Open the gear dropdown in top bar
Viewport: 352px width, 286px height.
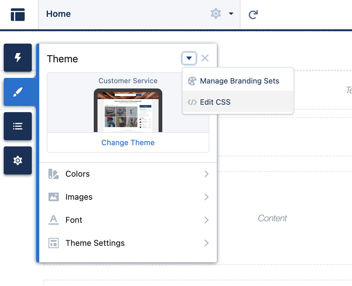point(231,14)
